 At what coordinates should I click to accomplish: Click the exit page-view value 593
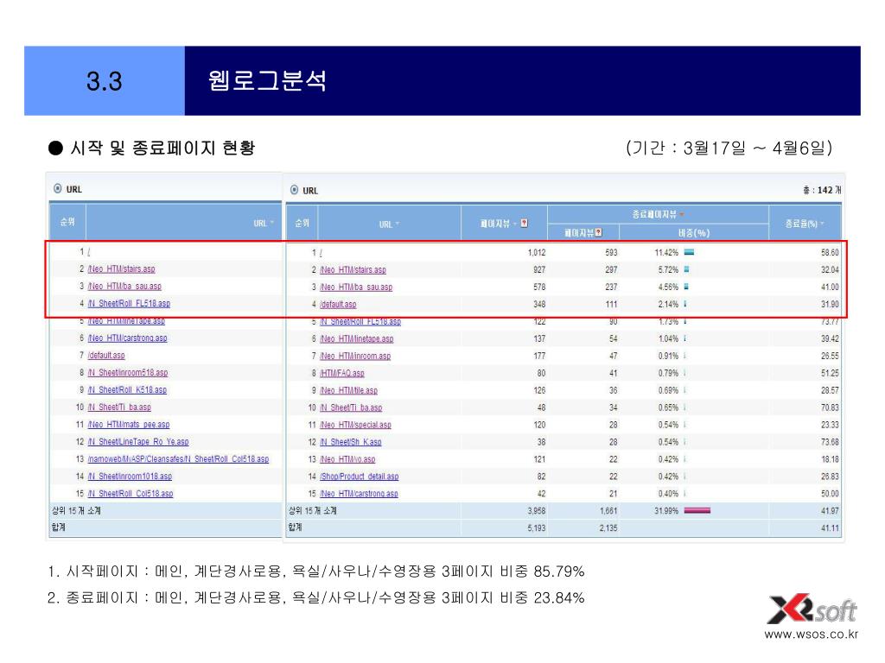[x=611, y=253]
